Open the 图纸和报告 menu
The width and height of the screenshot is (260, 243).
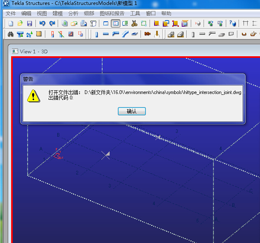tap(112, 13)
